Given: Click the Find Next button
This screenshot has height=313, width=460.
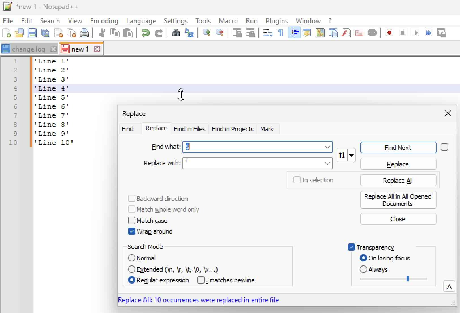Looking at the screenshot, I should 398,147.
